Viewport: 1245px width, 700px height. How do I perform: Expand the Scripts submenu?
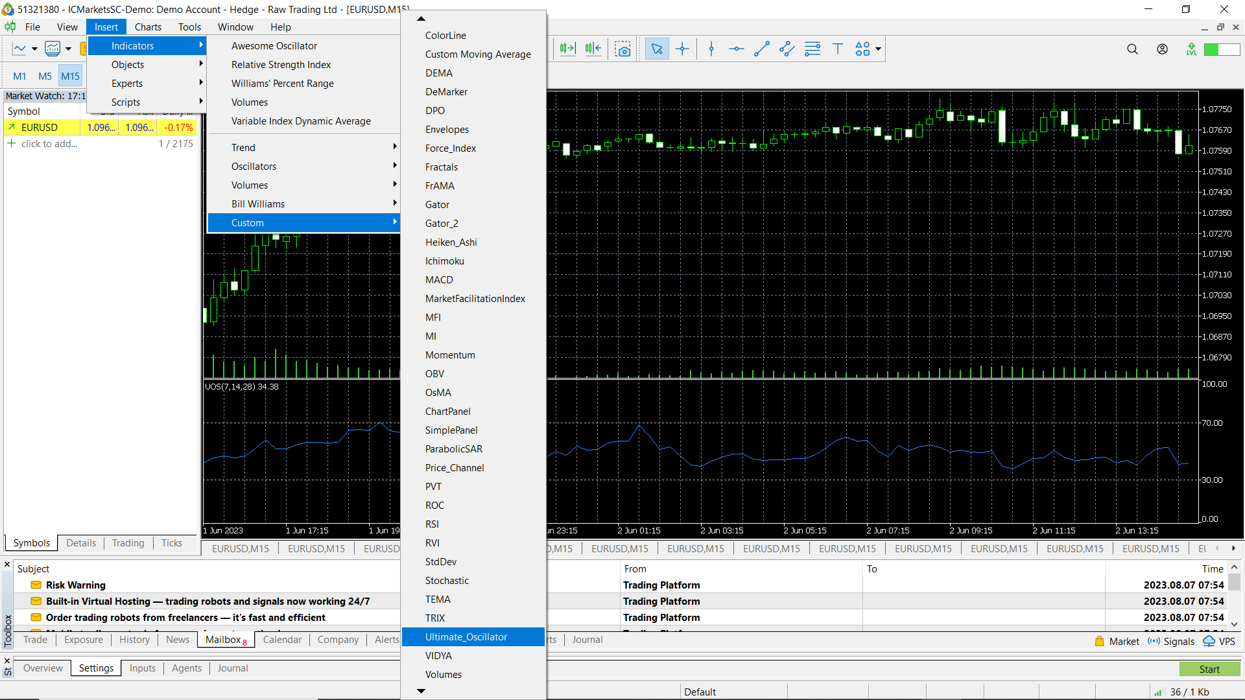click(147, 102)
